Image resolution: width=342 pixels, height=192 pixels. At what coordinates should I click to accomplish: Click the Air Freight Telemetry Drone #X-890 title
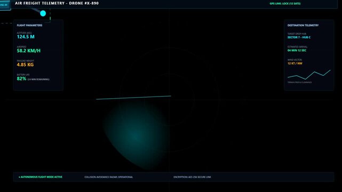tap(57, 3)
